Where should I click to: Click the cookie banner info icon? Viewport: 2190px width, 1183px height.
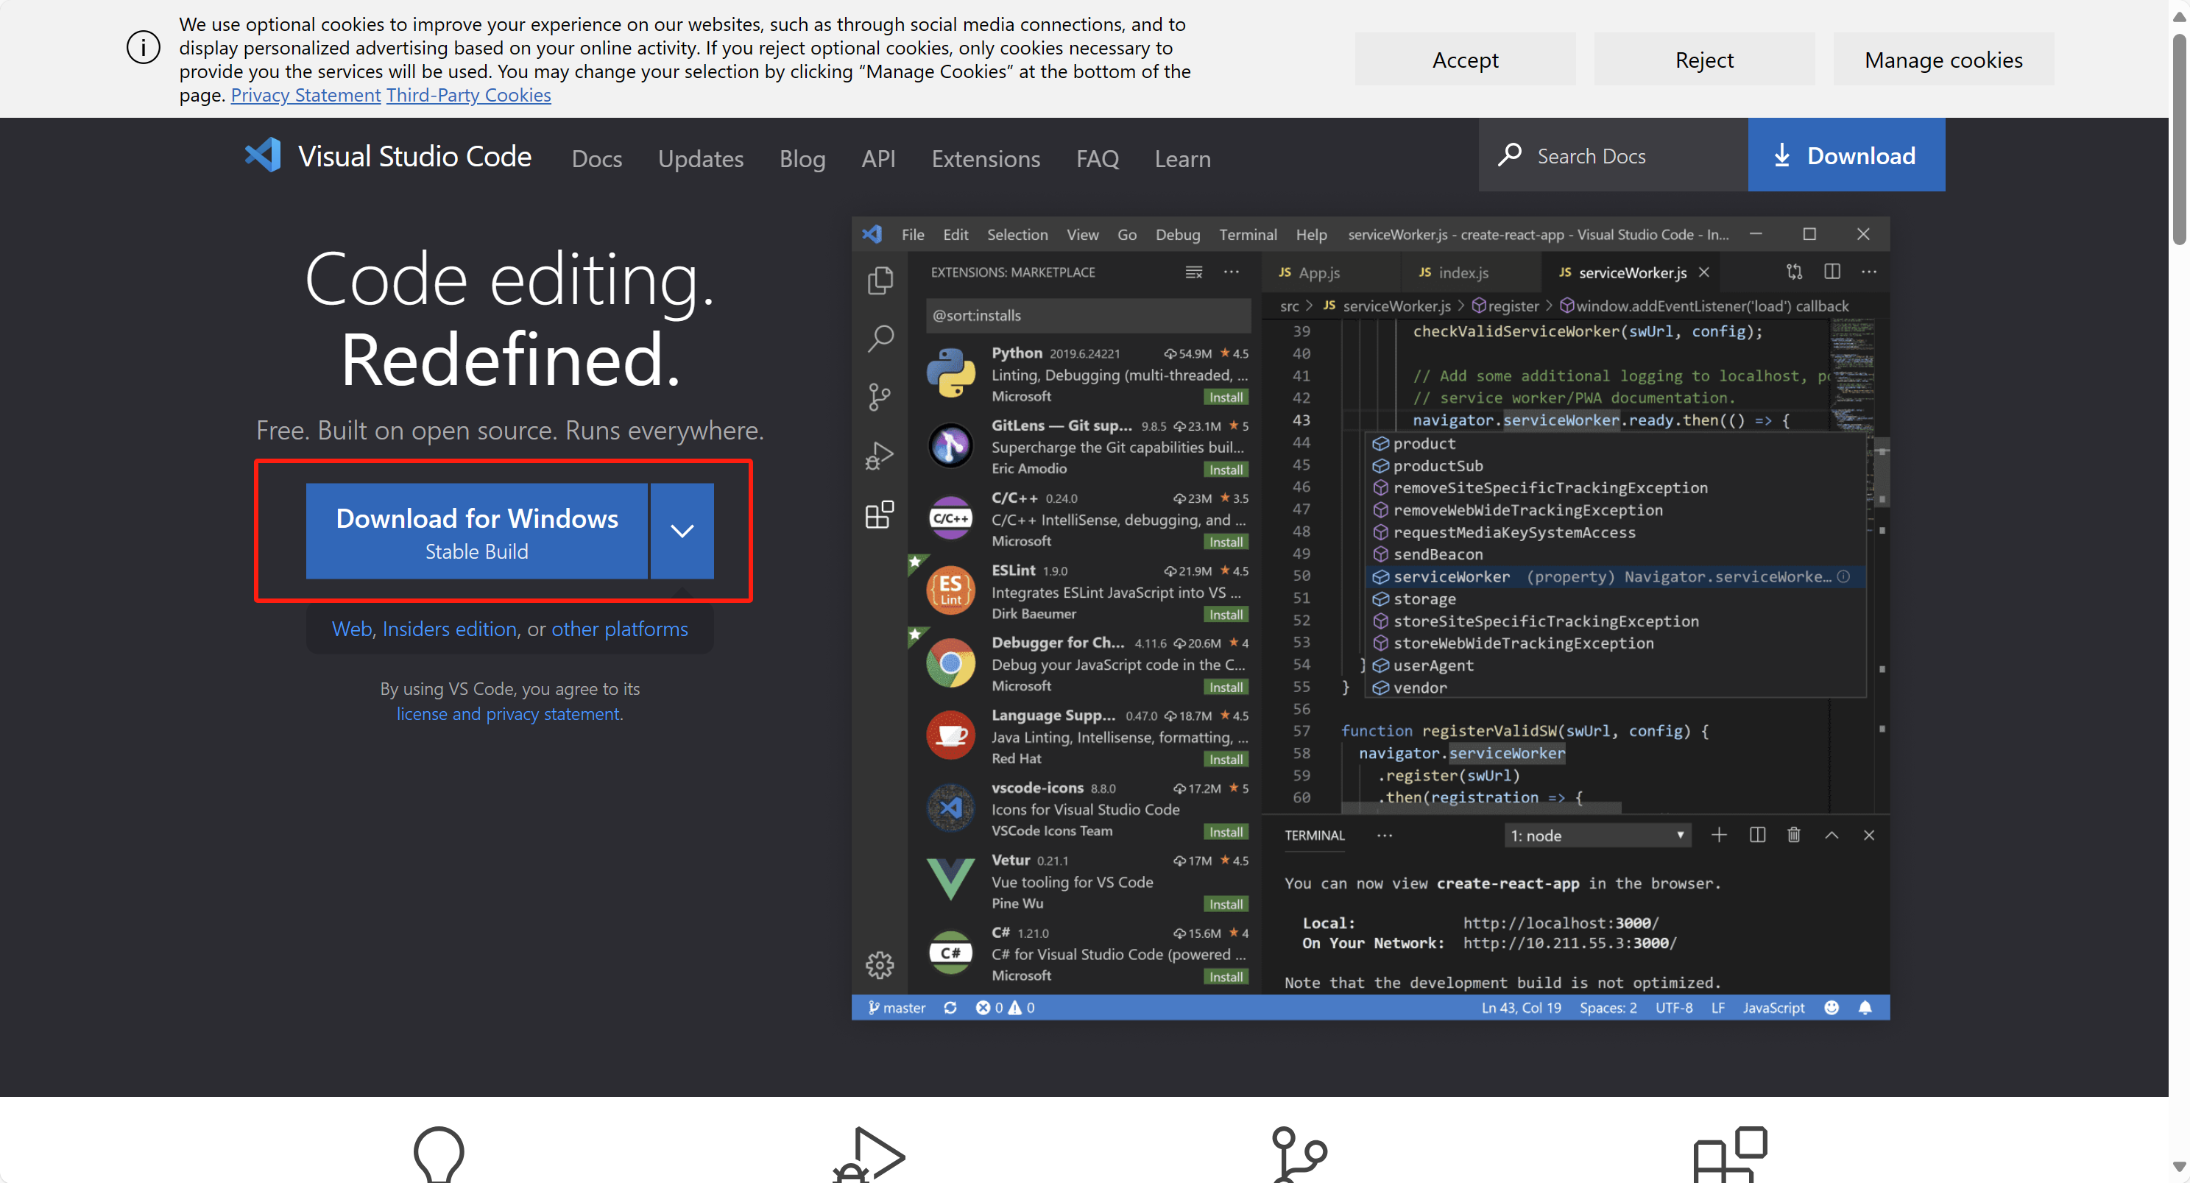pyautogui.click(x=143, y=48)
